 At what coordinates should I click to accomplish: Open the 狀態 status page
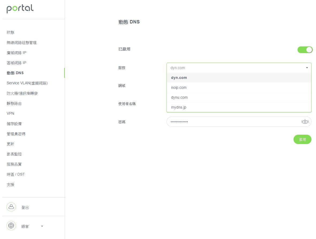(x=10, y=32)
